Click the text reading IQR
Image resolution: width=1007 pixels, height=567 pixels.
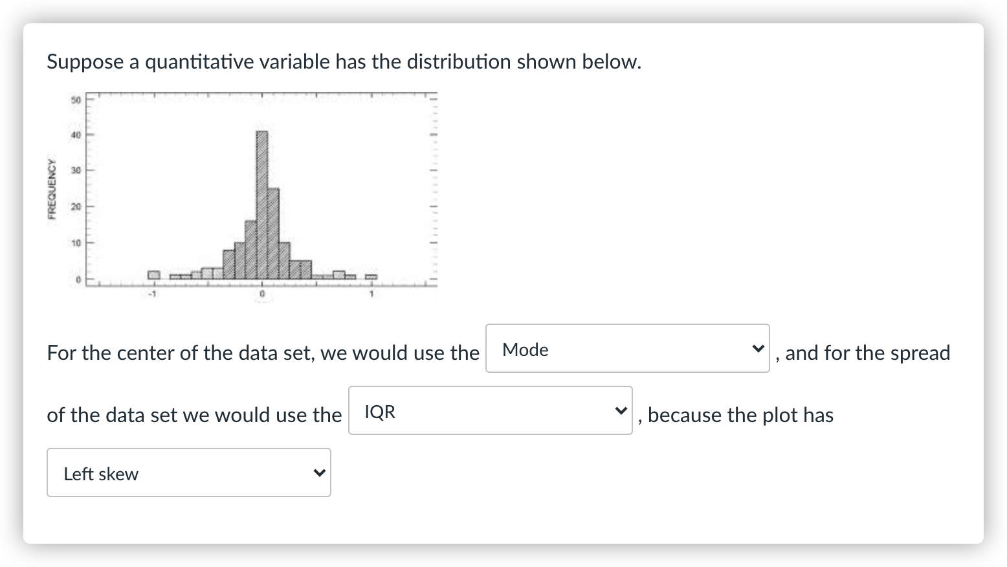[380, 410]
